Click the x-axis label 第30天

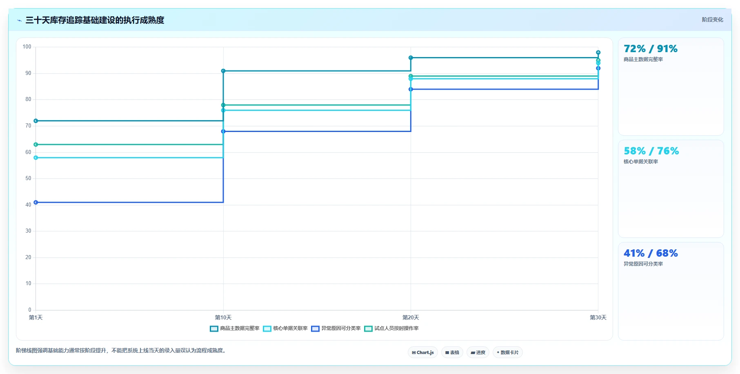pos(598,317)
